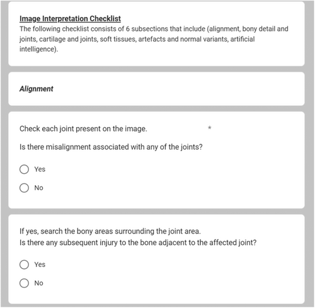
Task: Choose Yes radio for subsequent bone injury
Action: click(x=24, y=265)
